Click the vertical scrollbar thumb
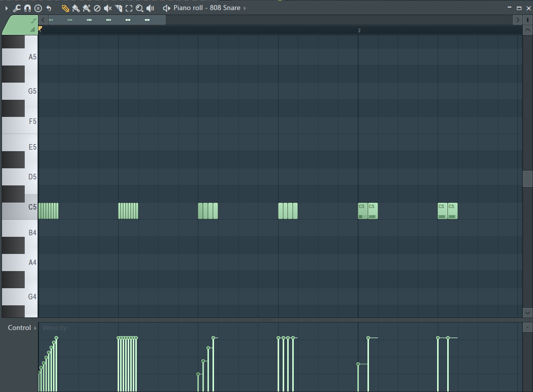Viewport: 533px width, 392px height. 527,178
